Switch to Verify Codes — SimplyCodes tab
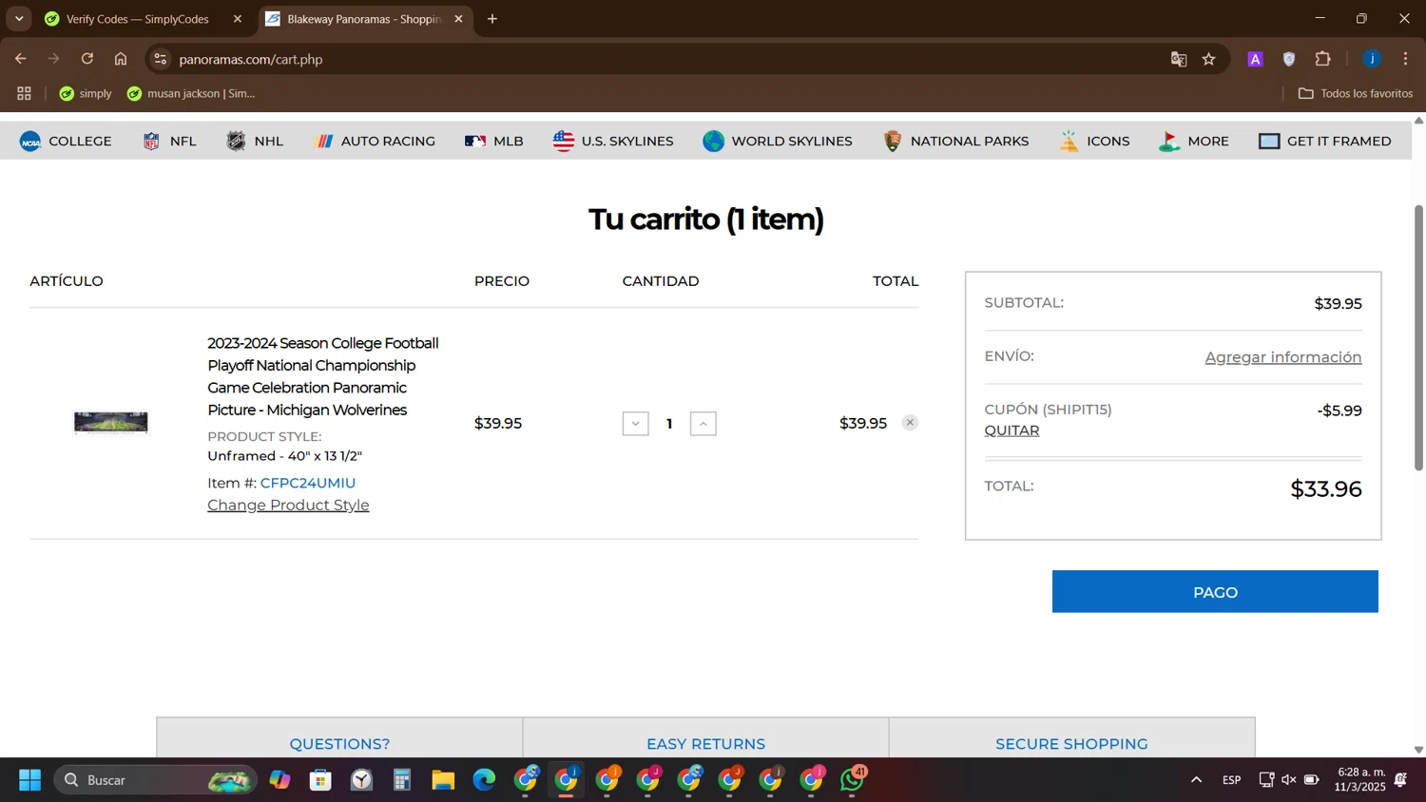 (x=137, y=19)
